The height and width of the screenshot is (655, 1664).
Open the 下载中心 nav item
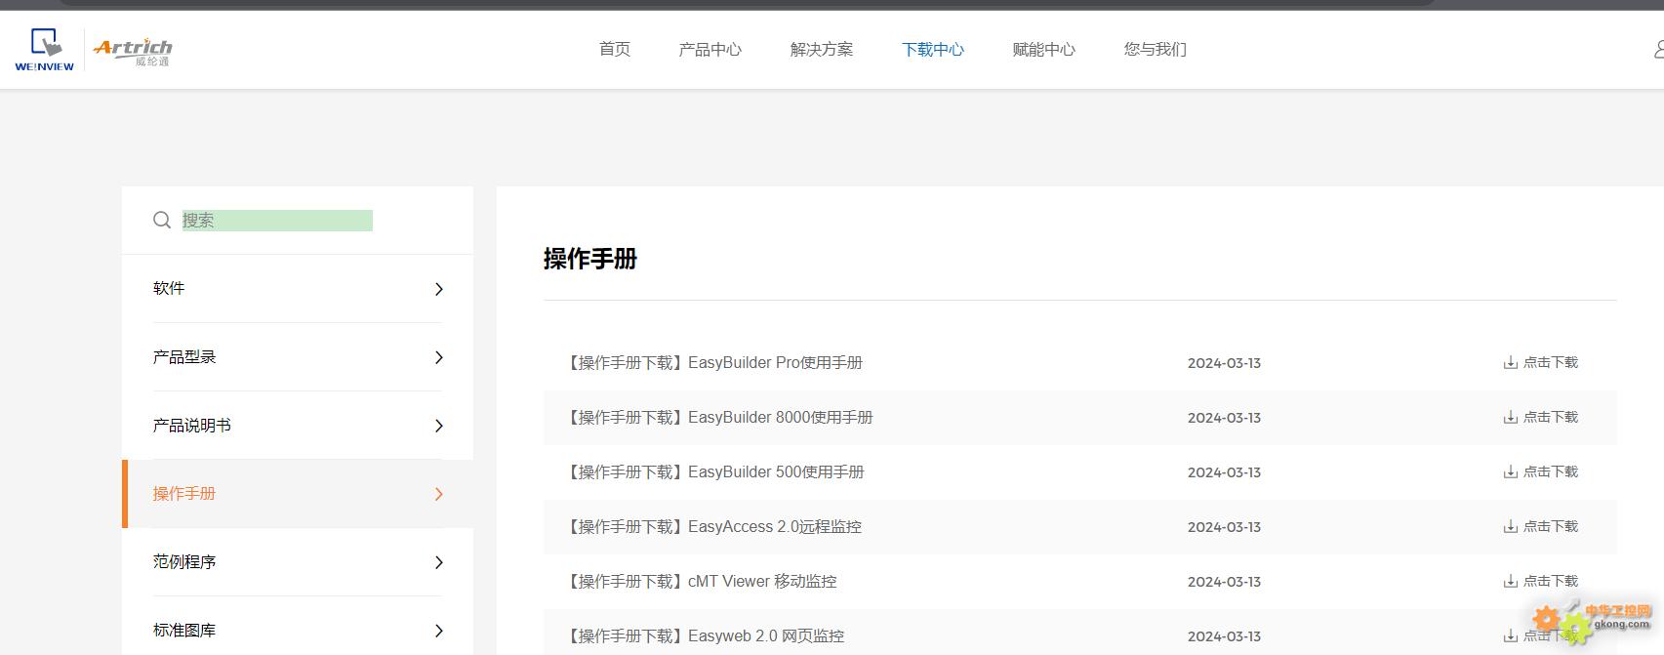click(933, 49)
